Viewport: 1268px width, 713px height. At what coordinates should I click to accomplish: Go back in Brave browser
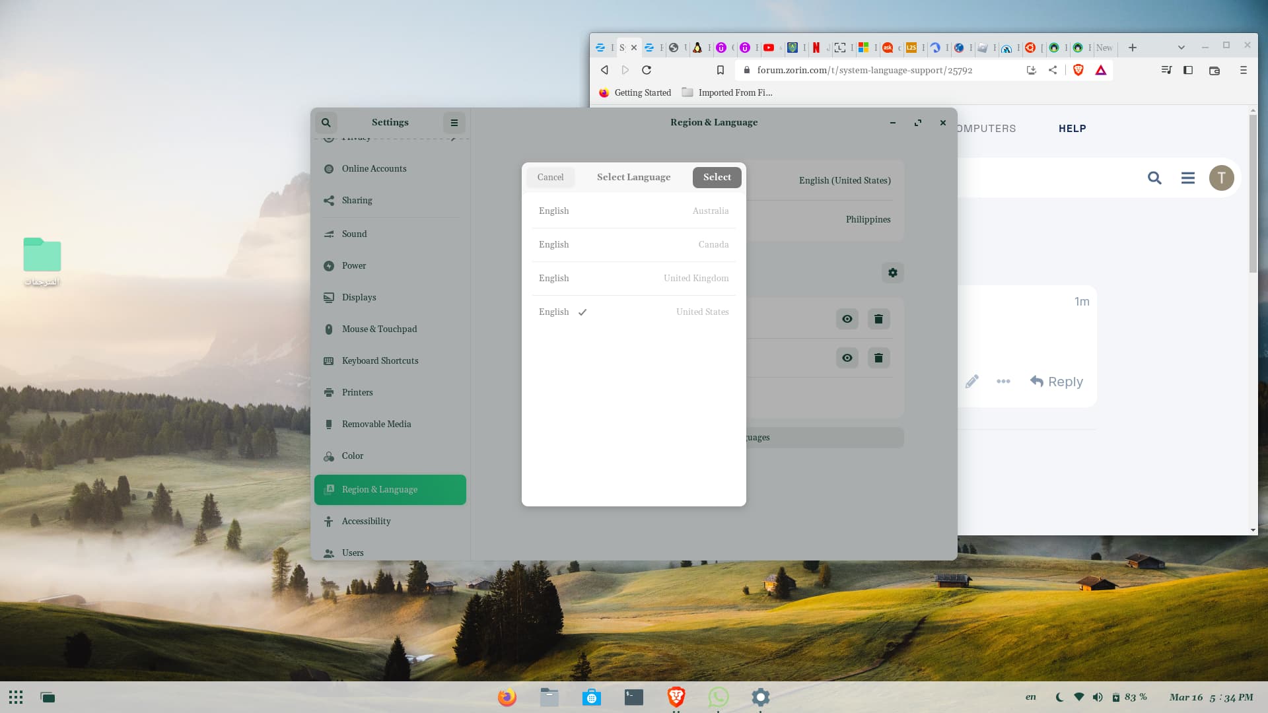pos(604,70)
